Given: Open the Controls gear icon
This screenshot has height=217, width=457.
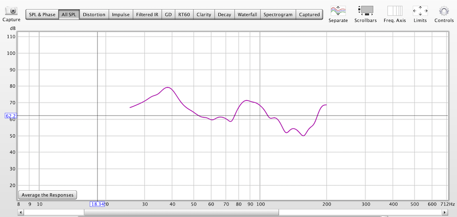Looking at the screenshot, I should point(444,11).
